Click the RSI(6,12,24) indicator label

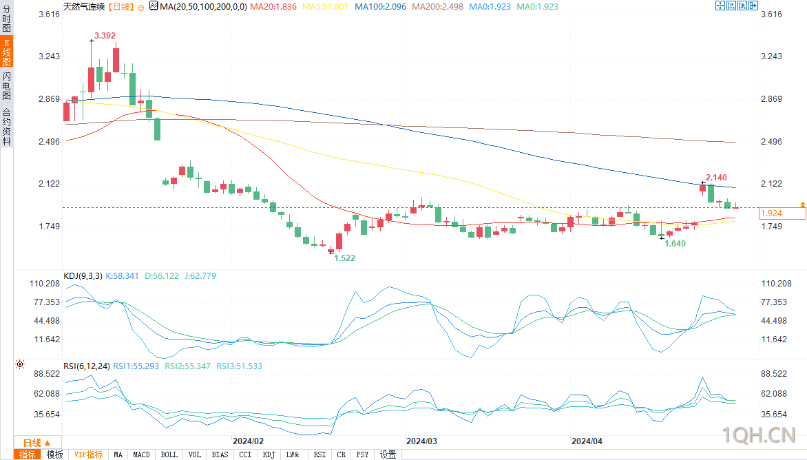87,366
